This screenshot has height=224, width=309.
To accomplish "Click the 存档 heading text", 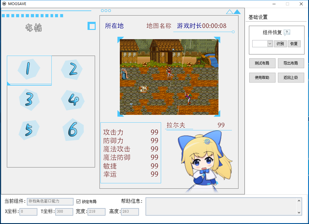I will pyautogui.click(x=34, y=28).
